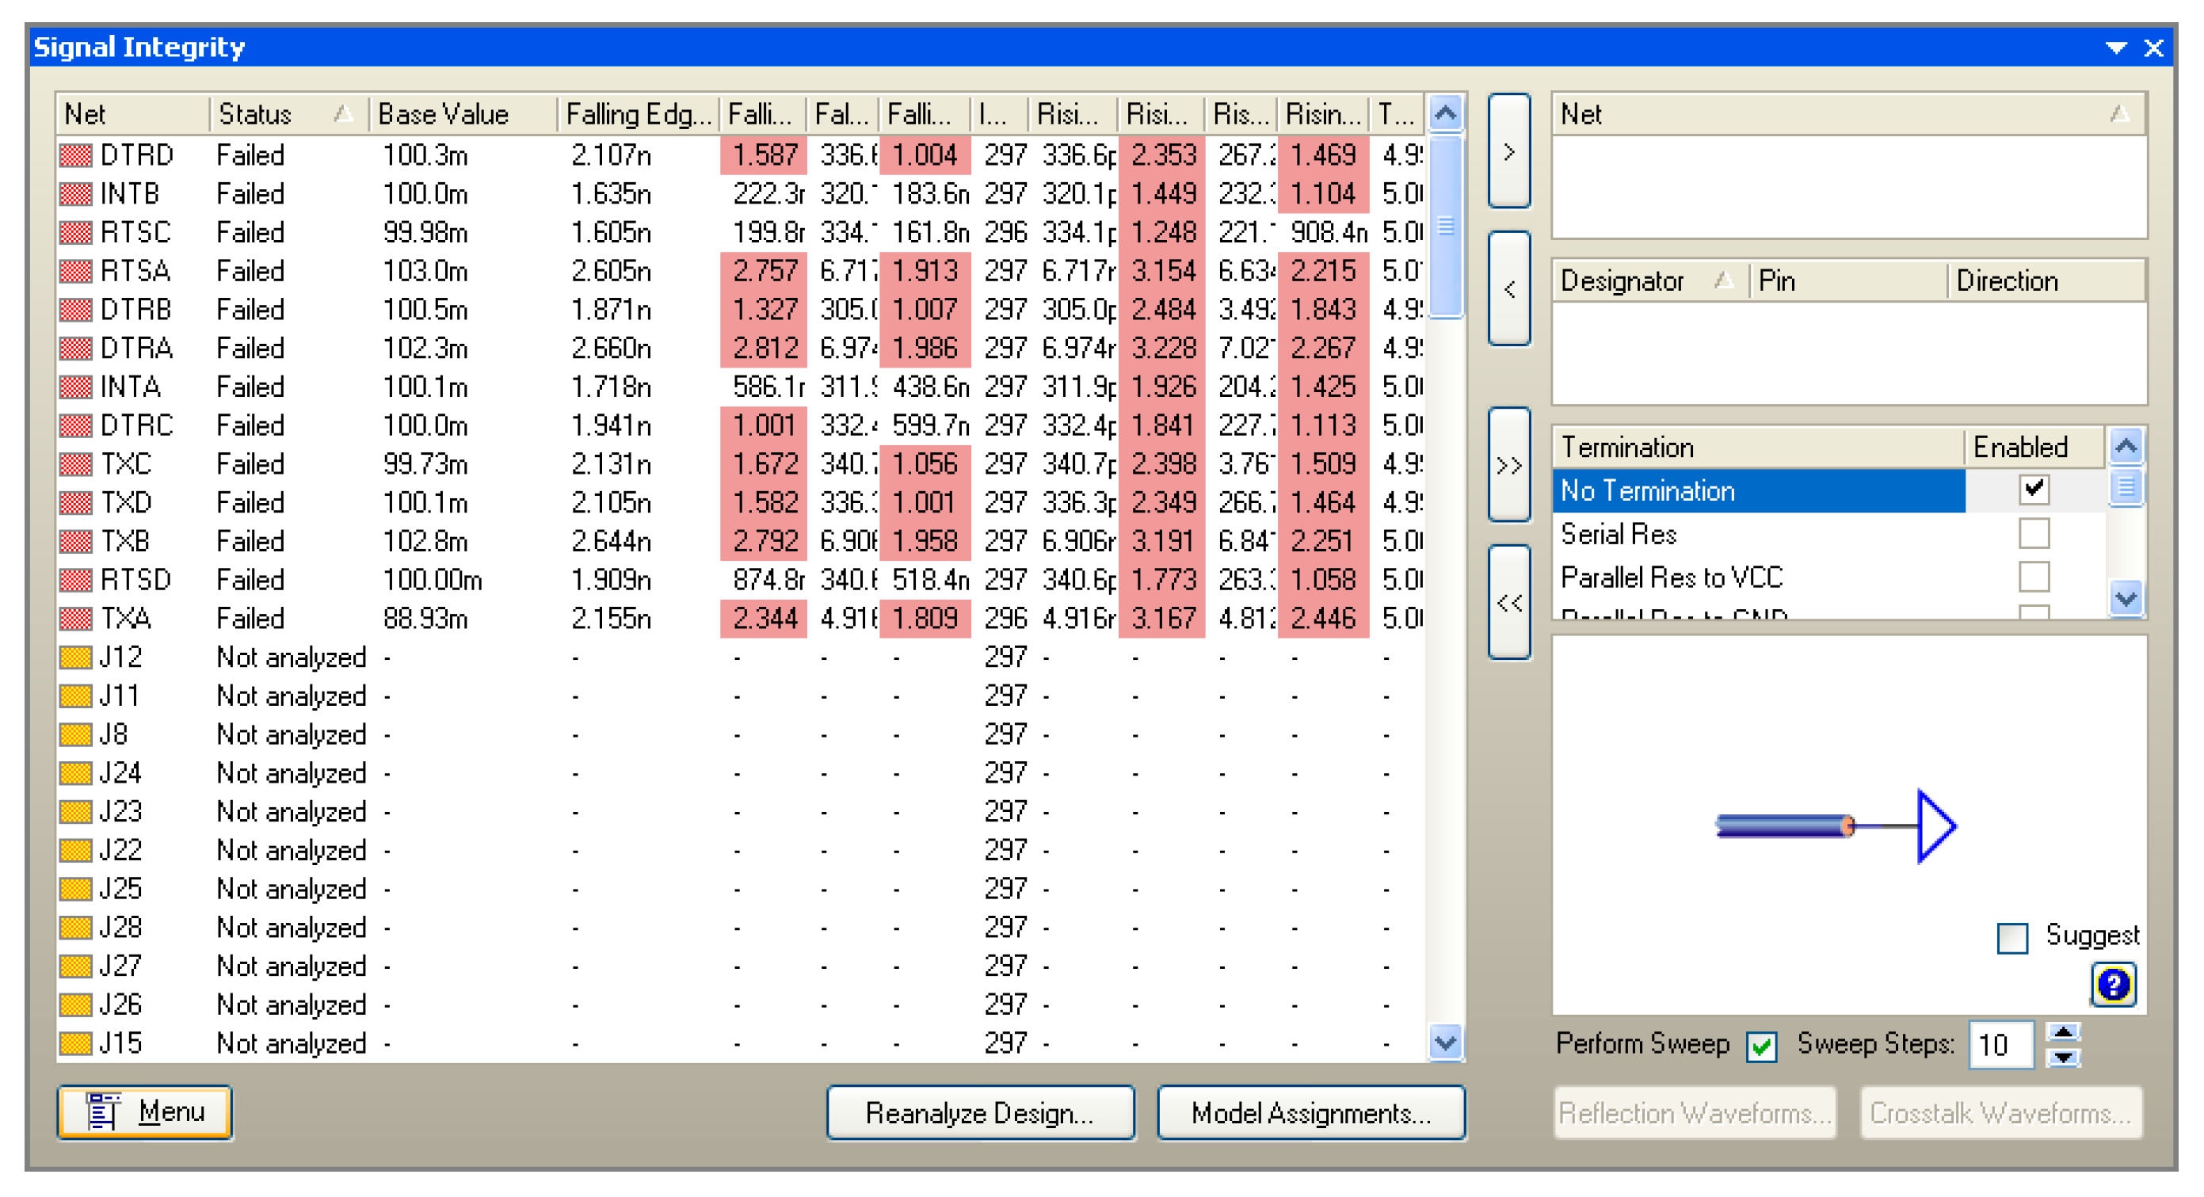This screenshot has height=1197, width=2204.
Task: Open the panel dropdown arrow in title bar
Action: pos(2115,48)
